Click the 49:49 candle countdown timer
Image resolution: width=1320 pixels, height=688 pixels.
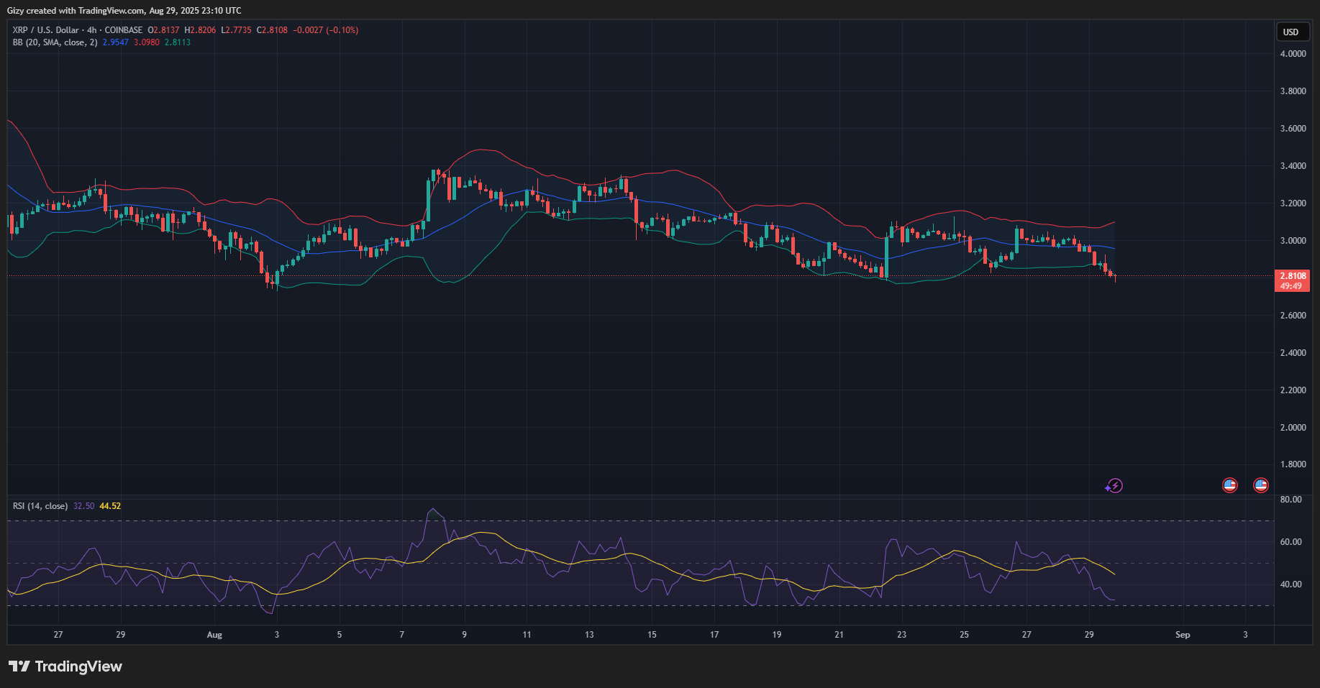(x=1291, y=286)
